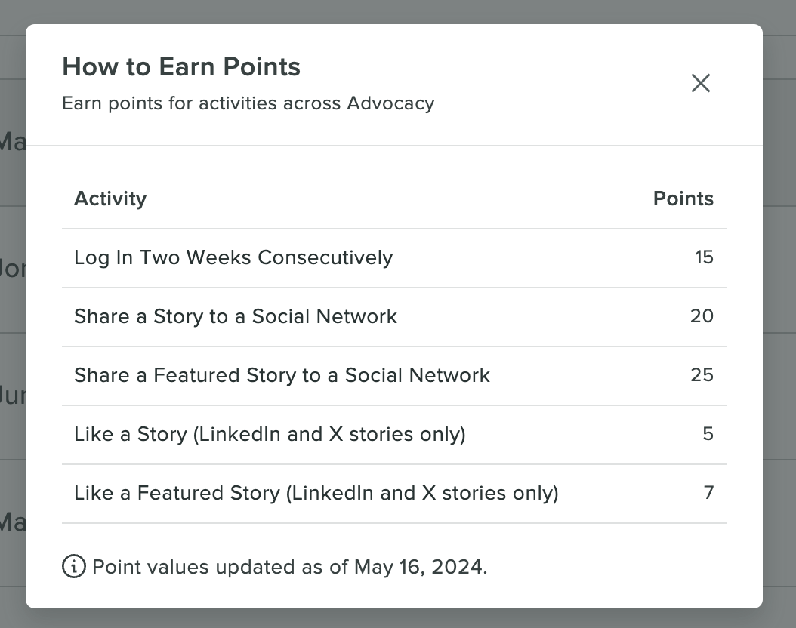Click the 5 points value

tap(708, 434)
